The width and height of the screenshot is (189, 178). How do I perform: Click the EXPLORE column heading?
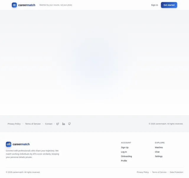pyautogui.click(x=160, y=143)
